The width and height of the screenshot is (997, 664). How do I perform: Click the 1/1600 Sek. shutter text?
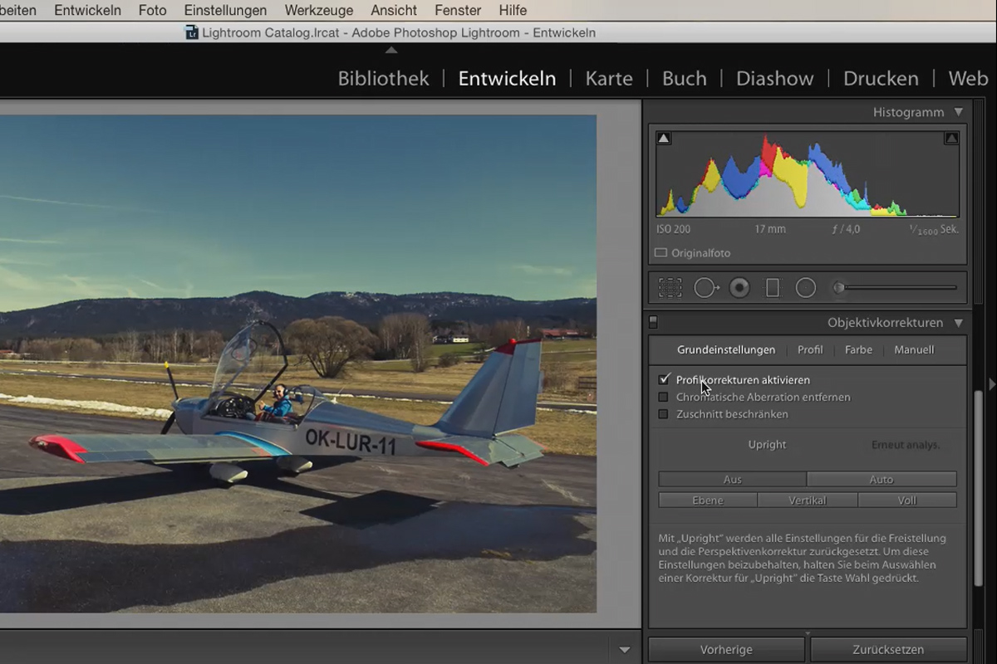pos(934,229)
